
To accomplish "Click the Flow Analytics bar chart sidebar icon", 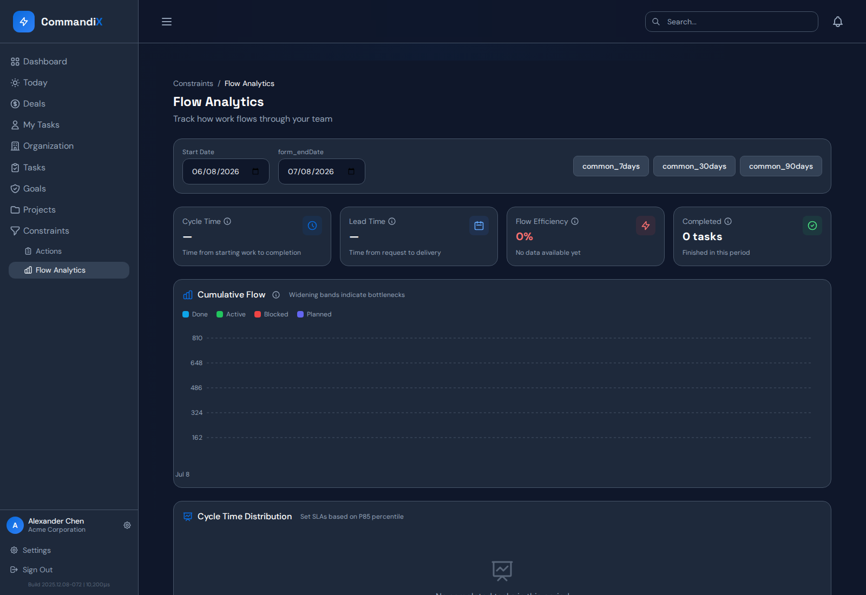I will pyautogui.click(x=28, y=270).
